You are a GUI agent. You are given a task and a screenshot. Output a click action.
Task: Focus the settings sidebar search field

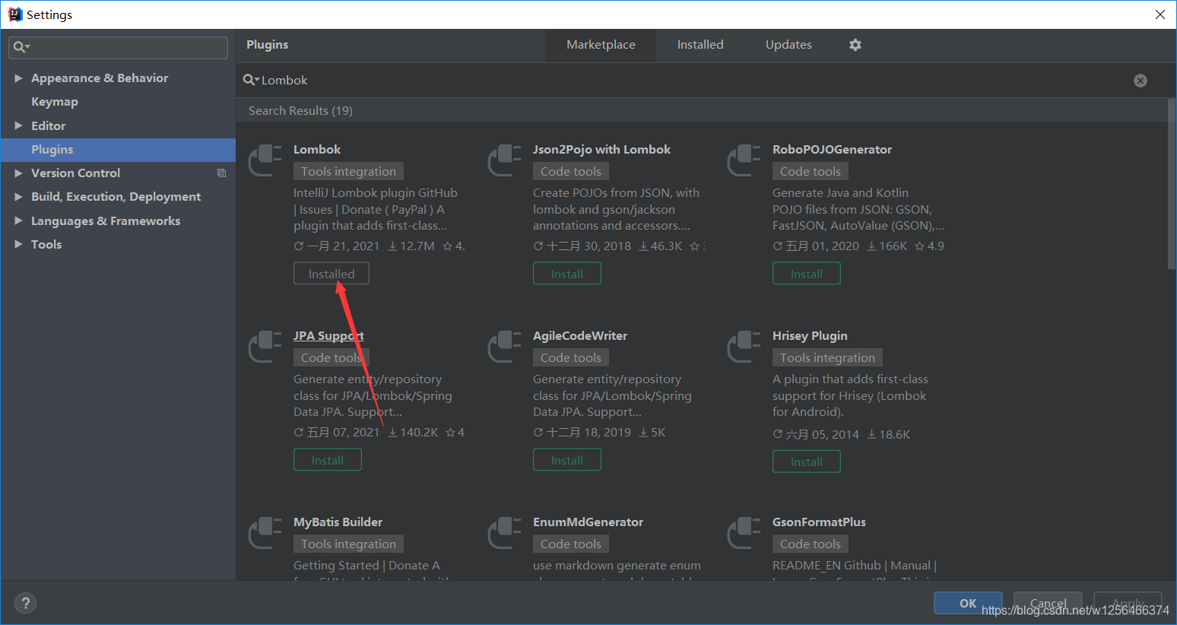[118, 47]
